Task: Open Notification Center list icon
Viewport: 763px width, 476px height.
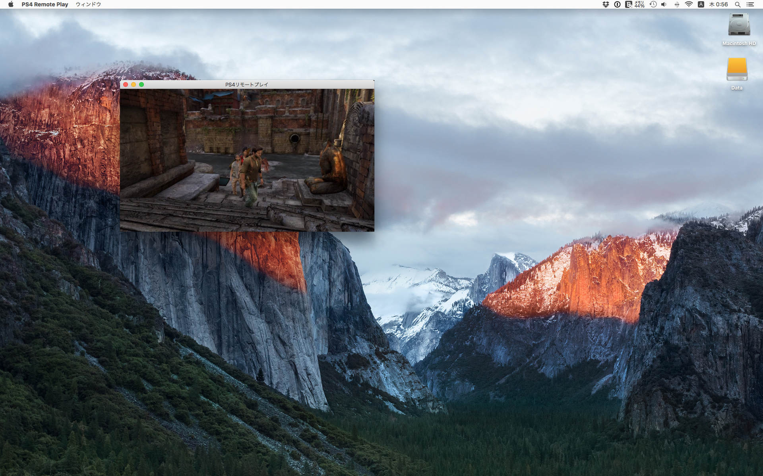Action: point(750,4)
